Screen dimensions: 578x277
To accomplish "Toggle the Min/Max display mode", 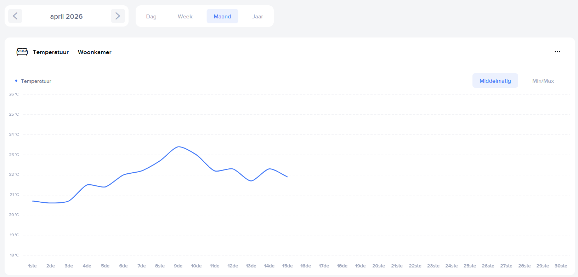I will tap(543, 81).
